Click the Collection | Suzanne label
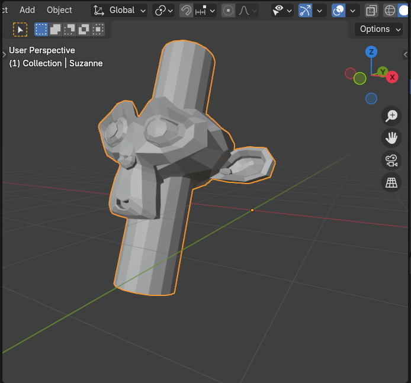This screenshot has width=411, height=383. pos(56,63)
